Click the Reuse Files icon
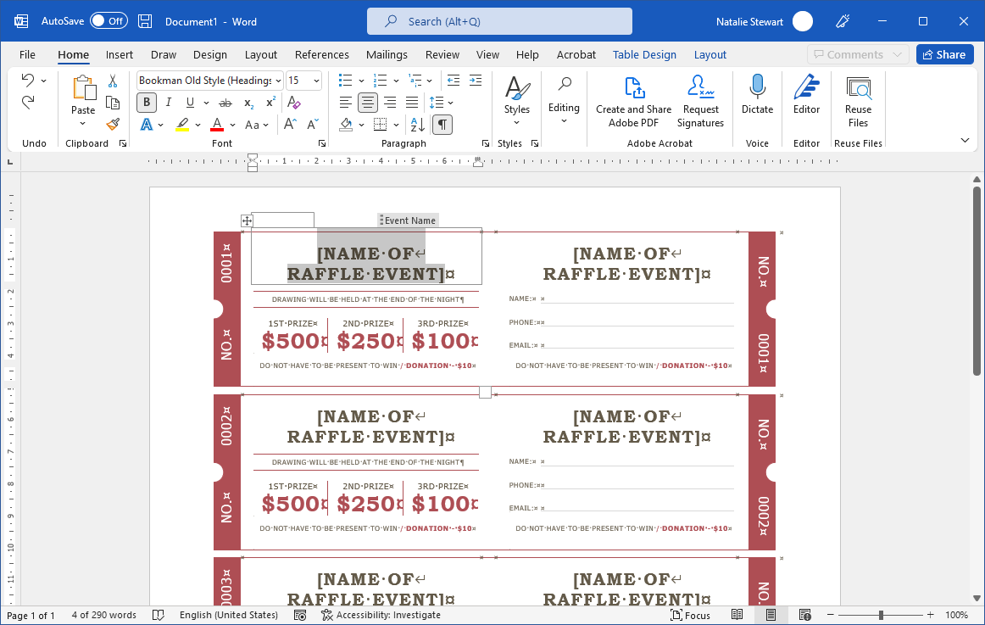Screen dimensions: 985x625 (x=858, y=88)
